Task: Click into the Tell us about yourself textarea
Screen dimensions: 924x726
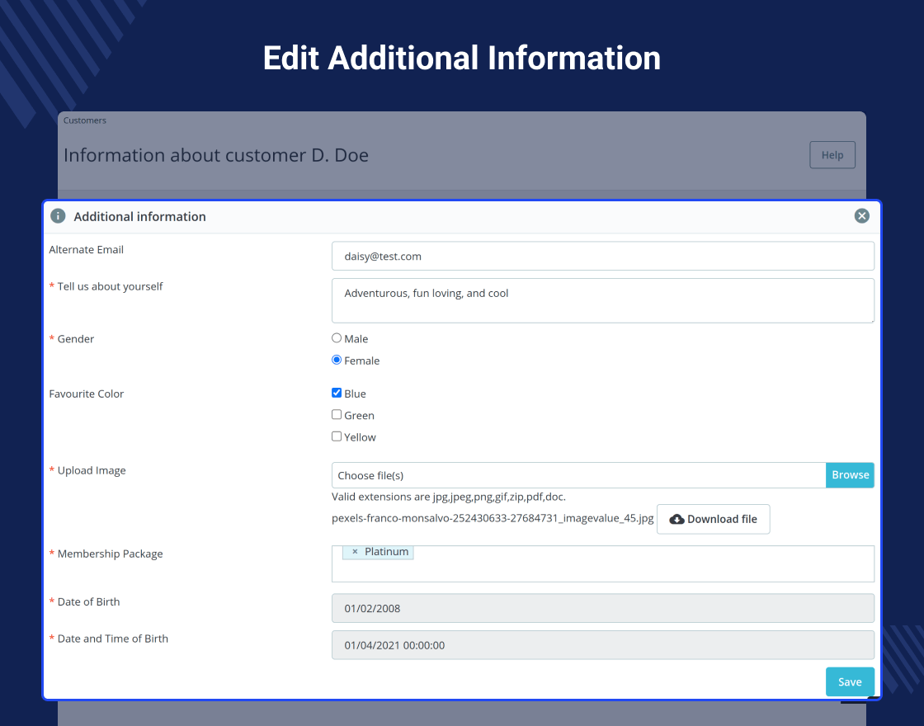Action: point(603,300)
